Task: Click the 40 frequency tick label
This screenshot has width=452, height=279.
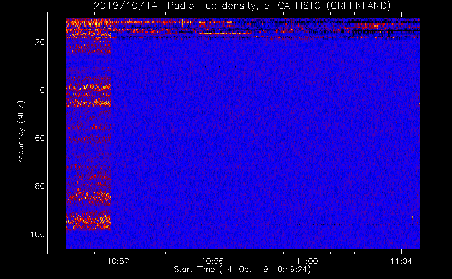Action: (x=40, y=90)
